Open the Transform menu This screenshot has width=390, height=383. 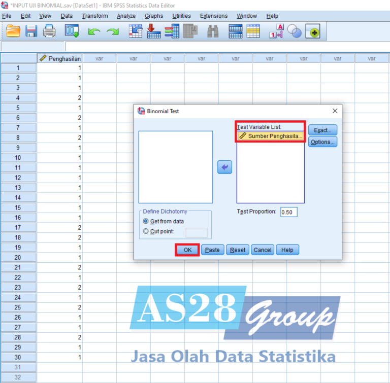(95, 16)
